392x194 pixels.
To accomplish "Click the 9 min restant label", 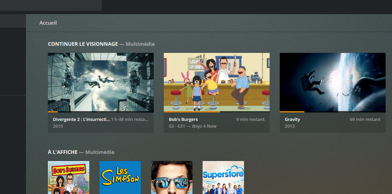I will point(250,119).
